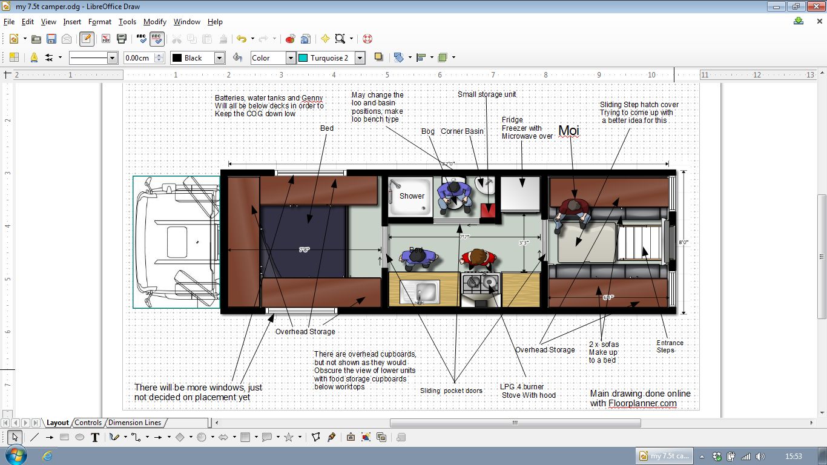Choose the Select arrow tool
Viewport: 827px width, 465px height.
[x=15, y=437]
